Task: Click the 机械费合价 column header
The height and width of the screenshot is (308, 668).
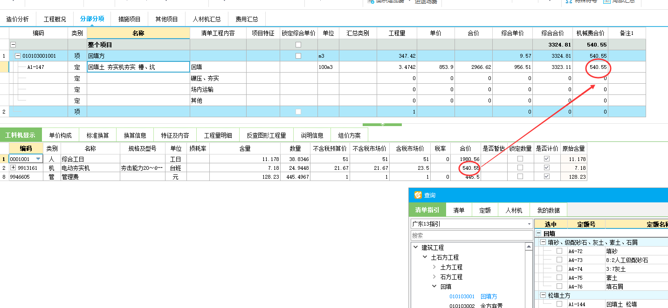Action: 590,33
